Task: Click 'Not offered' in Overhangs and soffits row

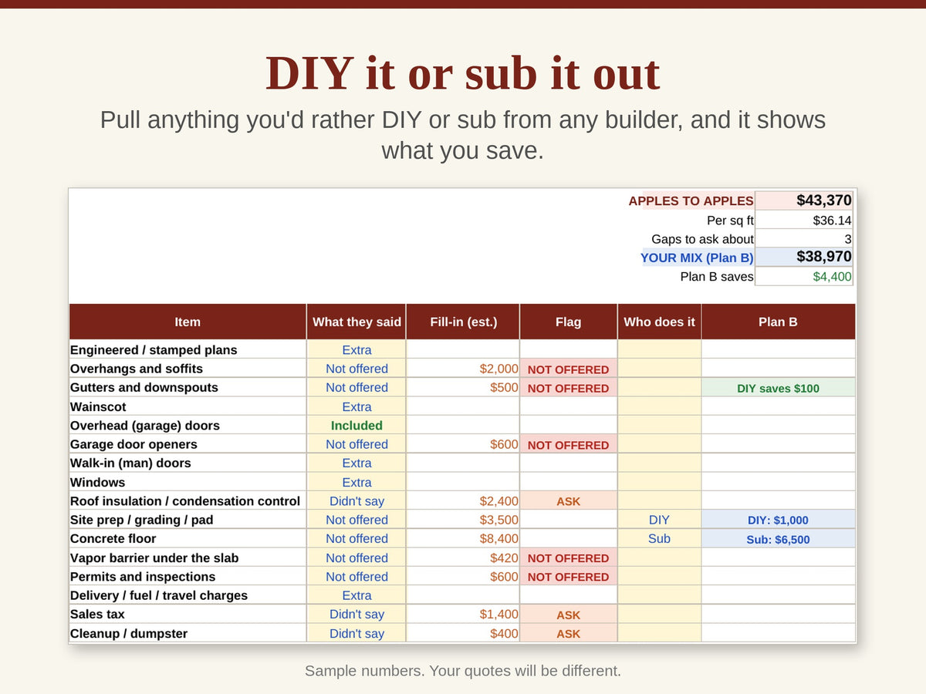Action: coord(357,369)
